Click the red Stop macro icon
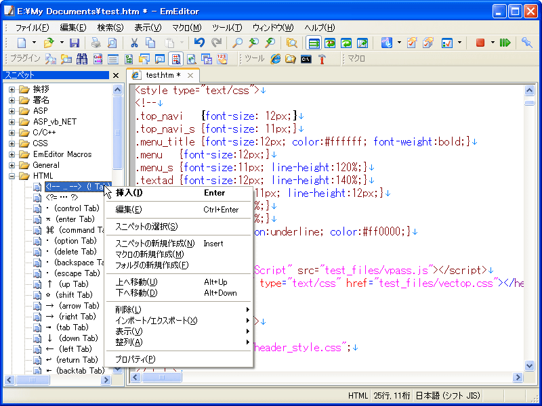The height and width of the screenshot is (406, 542). pyautogui.click(x=480, y=43)
